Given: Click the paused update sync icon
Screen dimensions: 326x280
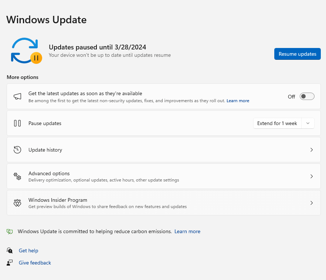Looking at the screenshot, I should [x=26, y=51].
